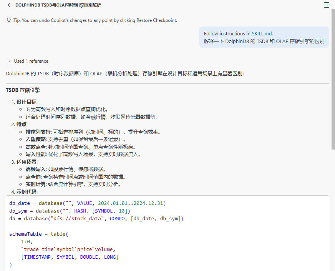335x271 pixels.
Task: Click the 'db_date = database' code line
Action: [x=88, y=203]
